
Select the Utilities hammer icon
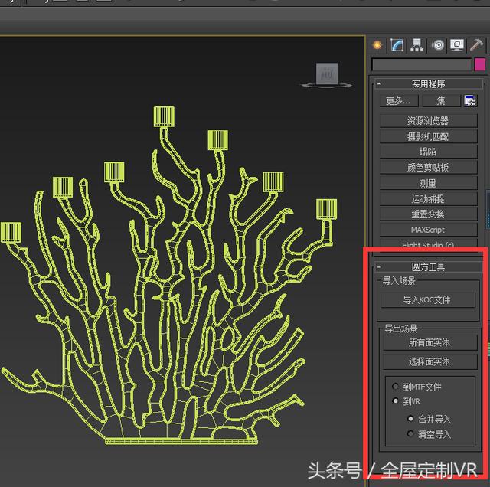coord(477,44)
